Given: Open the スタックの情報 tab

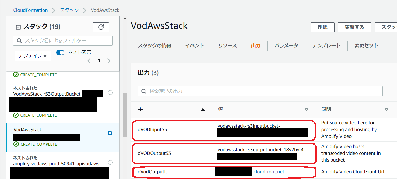Looking at the screenshot, I should point(154,45).
